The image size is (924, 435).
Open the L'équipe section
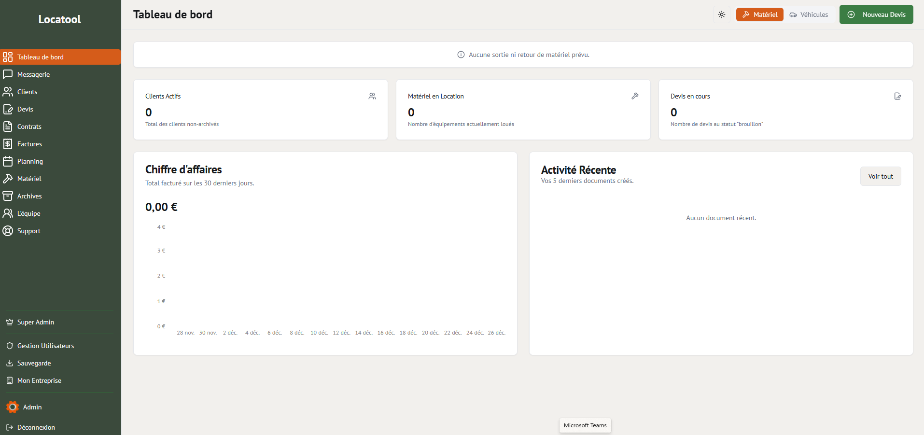coord(28,213)
